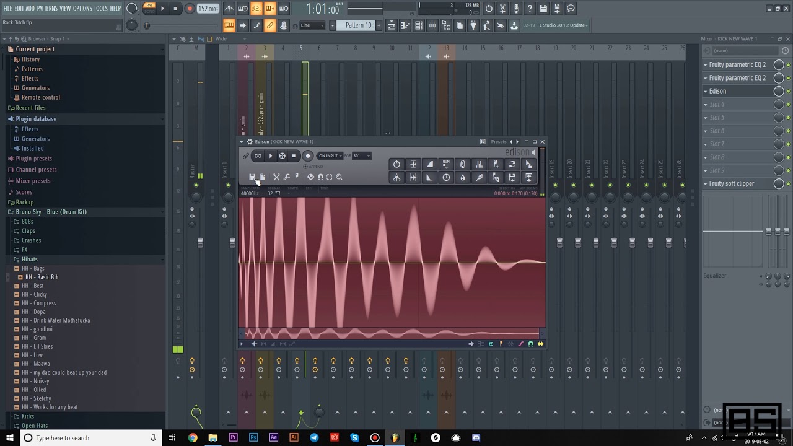
Task: Expand the Edison slot menu arrow in mixer
Action: pos(706,91)
